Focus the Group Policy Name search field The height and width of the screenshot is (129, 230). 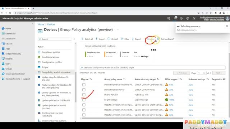(152, 68)
